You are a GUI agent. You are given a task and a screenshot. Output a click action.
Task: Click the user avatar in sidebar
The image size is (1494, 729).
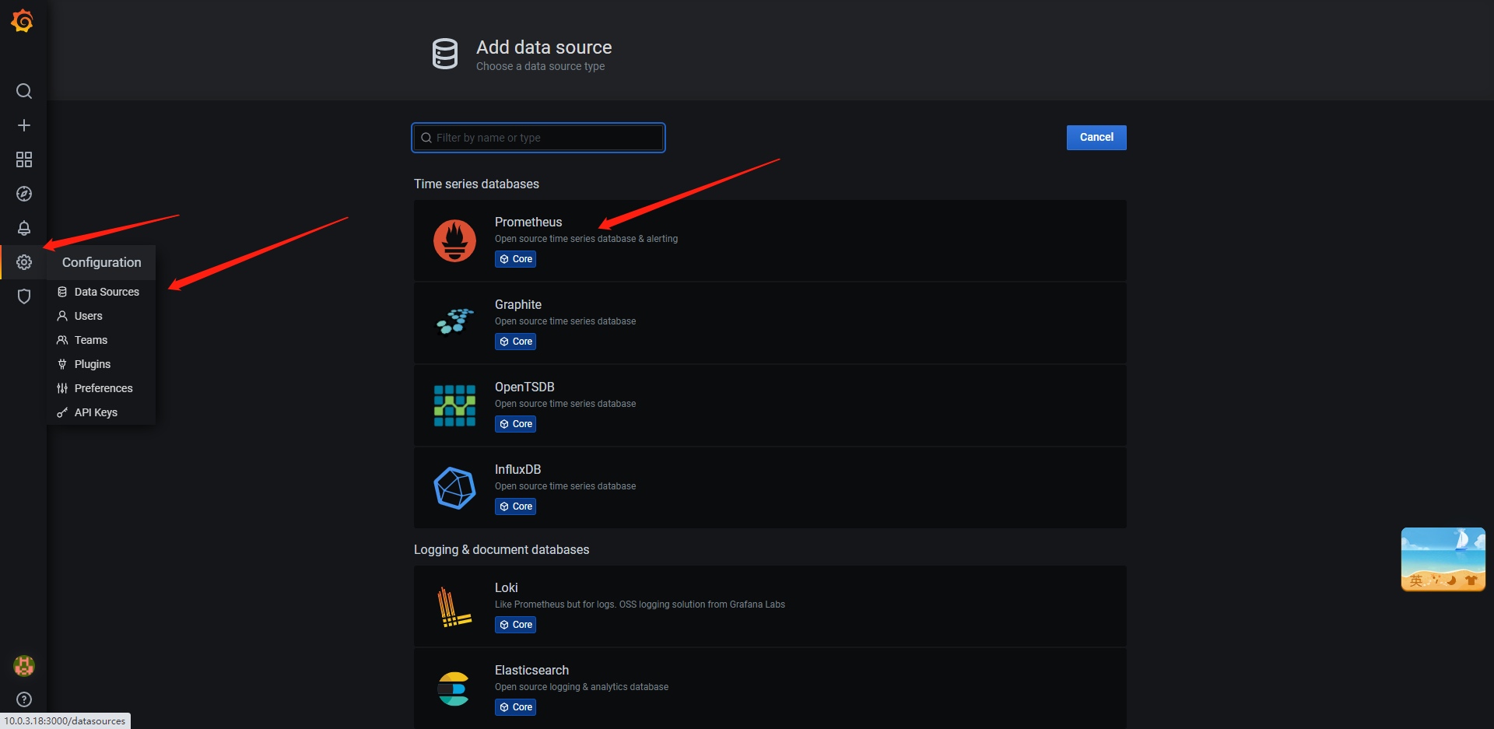coord(24,665)
